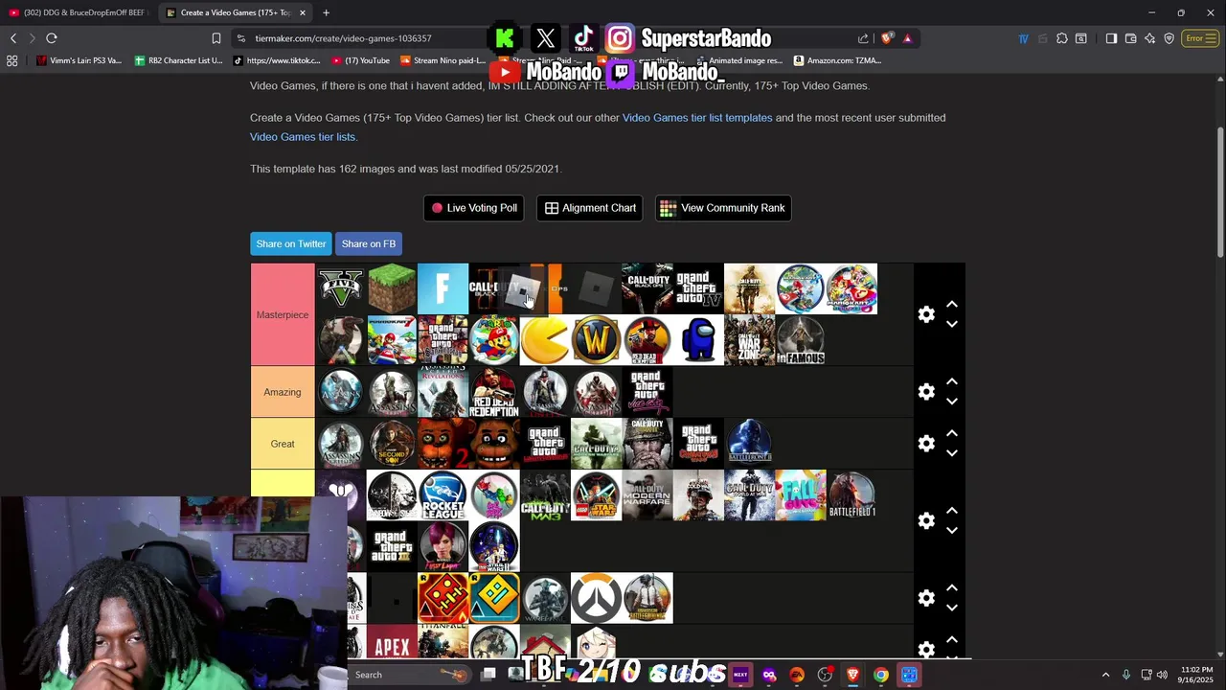Move the Rocket League tier row up
The height and width of the screenshot is (690, 1226).
952,511
